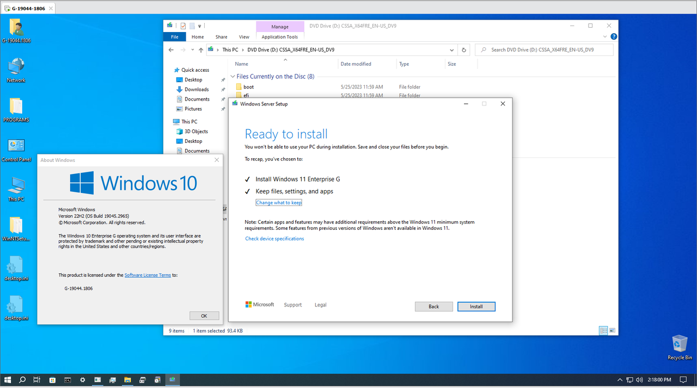
Task: Switch to Windows Setup taskbar icon
Action: 172,380
